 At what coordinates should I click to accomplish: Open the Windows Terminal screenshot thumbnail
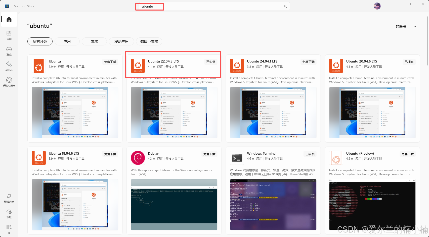pos(273,205)
